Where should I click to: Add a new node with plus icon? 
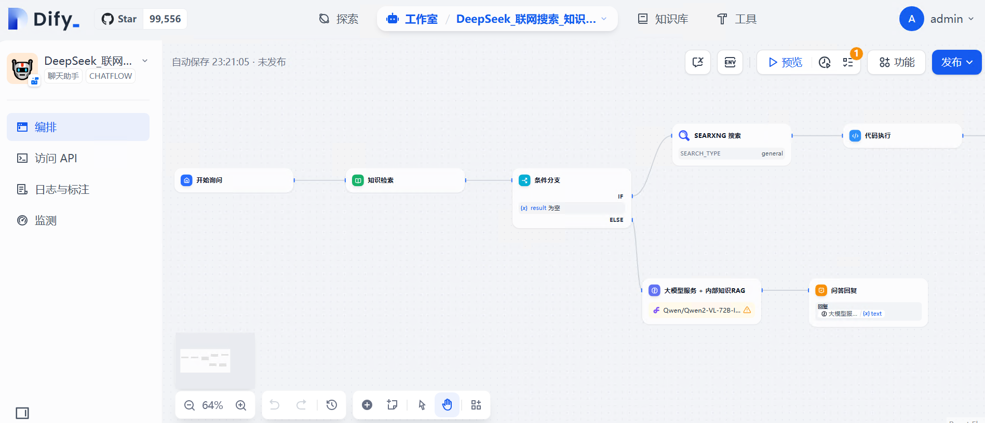coord(367,405)
